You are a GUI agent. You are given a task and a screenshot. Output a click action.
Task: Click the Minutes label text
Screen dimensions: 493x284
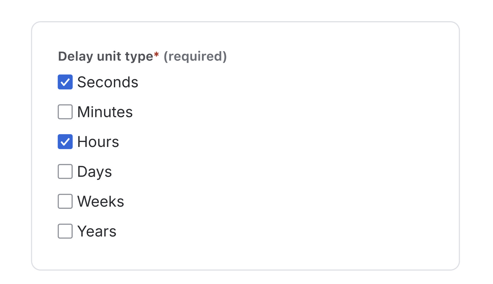pos(105,112)
